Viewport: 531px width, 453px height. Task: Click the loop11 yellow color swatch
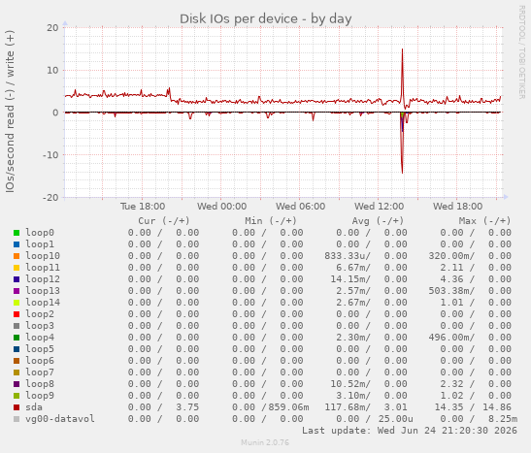pyautogui.click(x=17, y=268)
